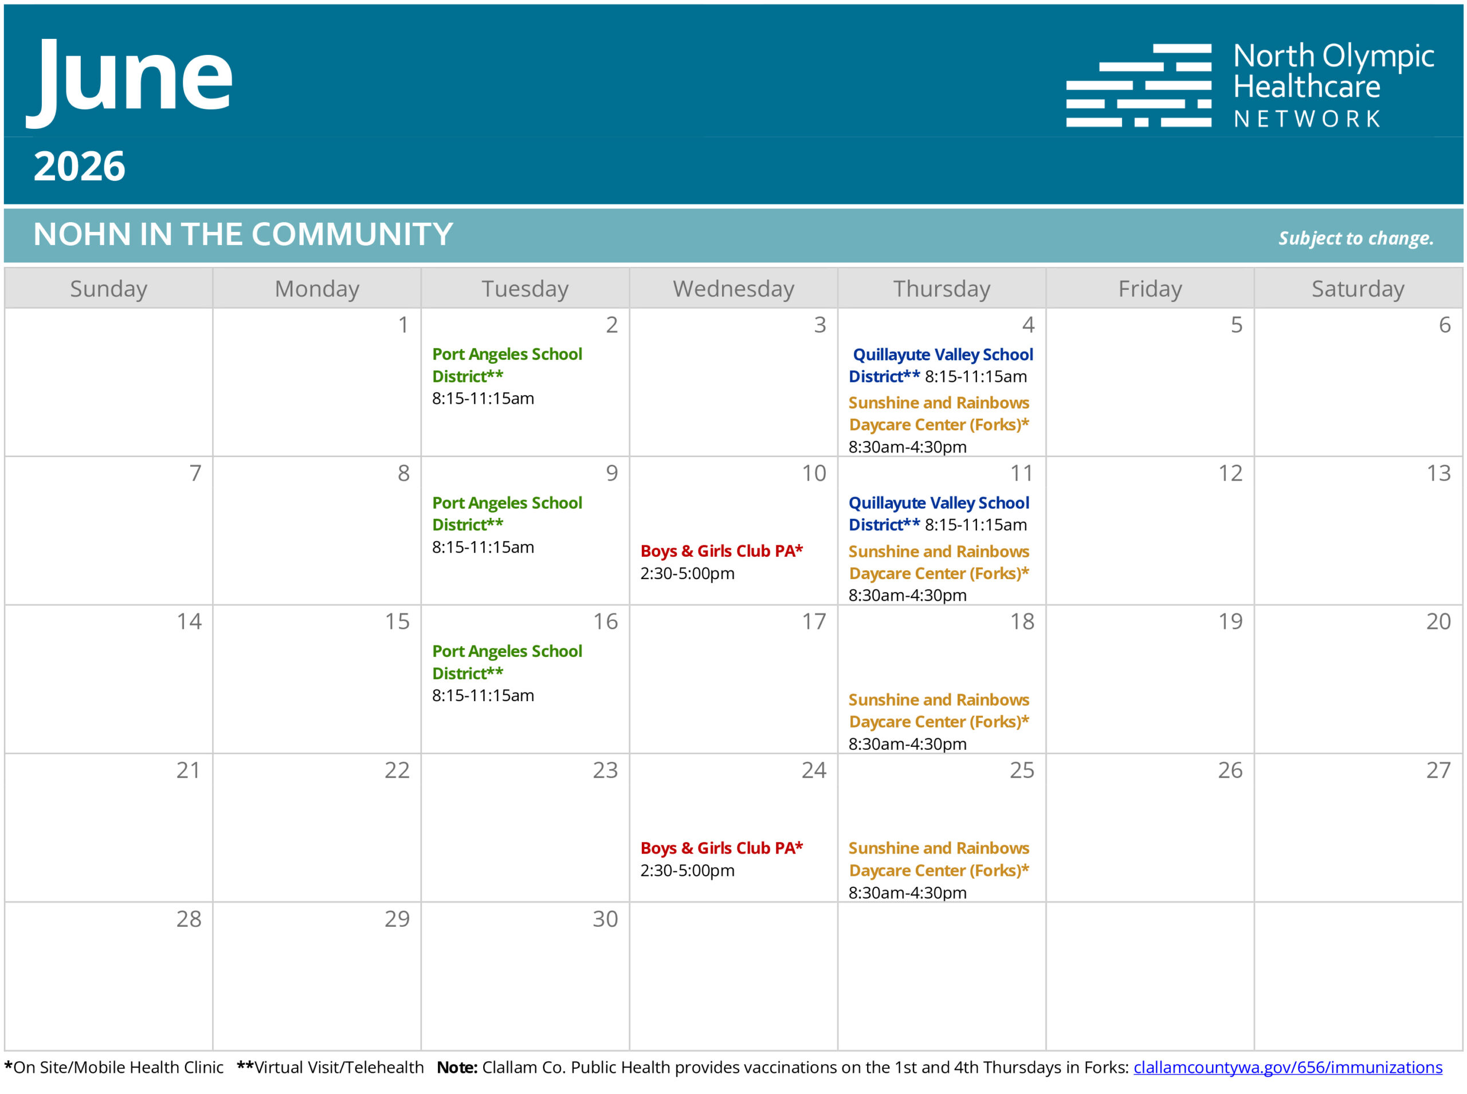Click the 8:15-11:15am time on June 2

click(x=483, y=398)
